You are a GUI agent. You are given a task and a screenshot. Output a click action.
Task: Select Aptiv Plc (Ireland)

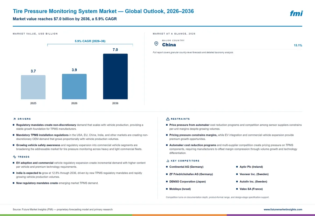point(251,167)
